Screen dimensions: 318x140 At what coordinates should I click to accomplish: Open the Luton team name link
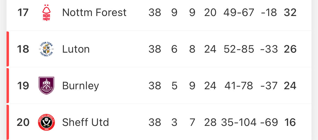pyautogui.click(x=76, y=49)
